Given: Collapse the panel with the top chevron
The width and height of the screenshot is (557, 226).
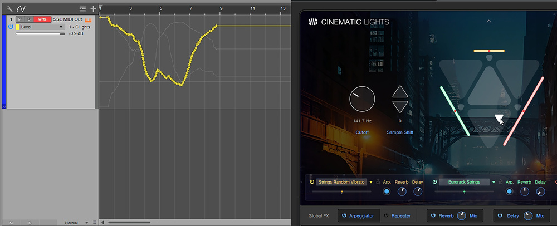Looking at the screenshot, I should (x=488, y=21).
